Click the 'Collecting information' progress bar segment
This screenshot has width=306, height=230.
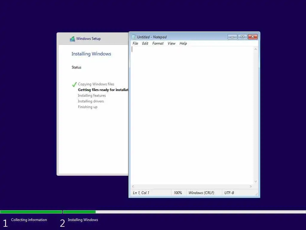[31, 212]
